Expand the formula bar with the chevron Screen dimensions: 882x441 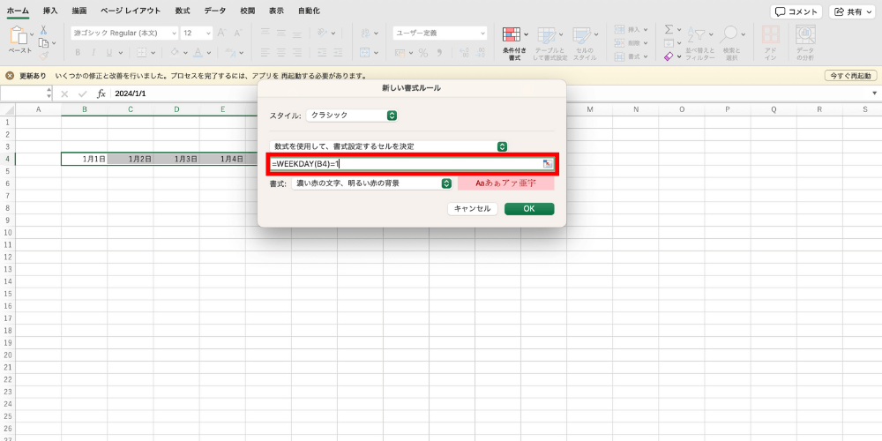(874, 93)
